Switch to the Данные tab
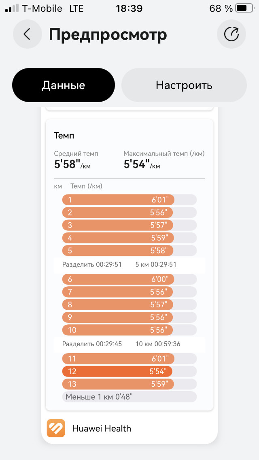The image size is (259, 460). pyautogui.click(x=64, y=85)
